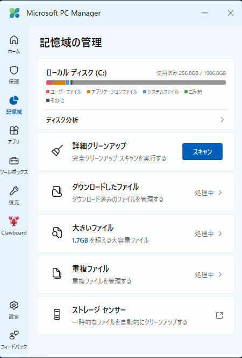
Task: Close the PC Manager window
Action: (231, 13)
